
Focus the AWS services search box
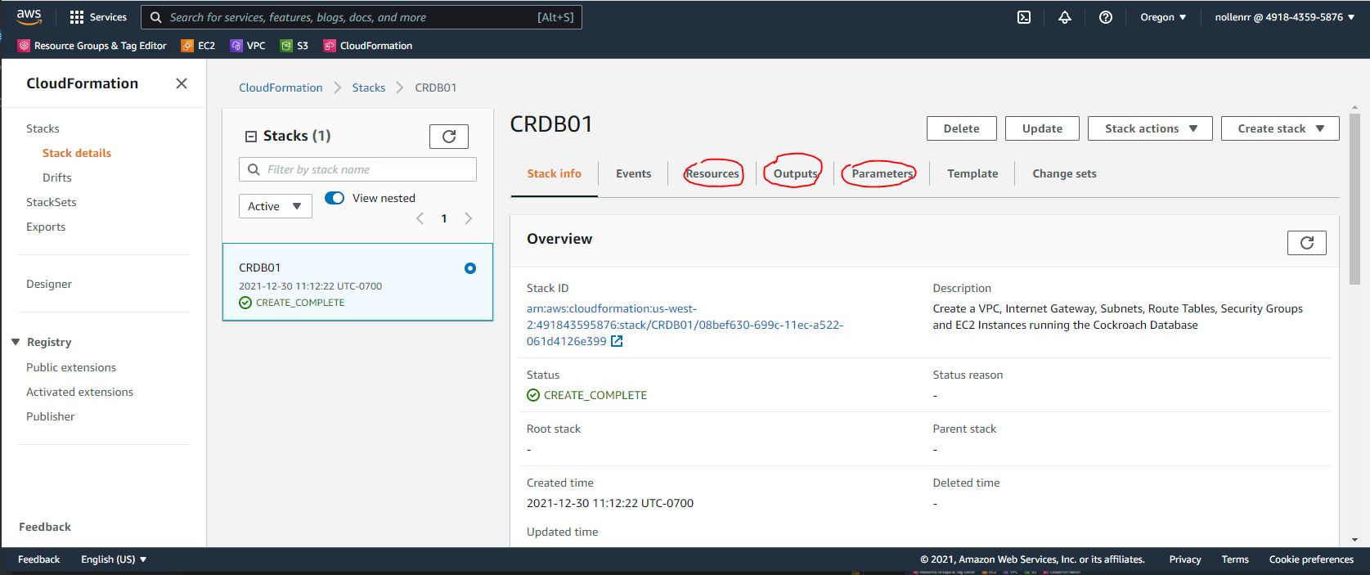362,17
